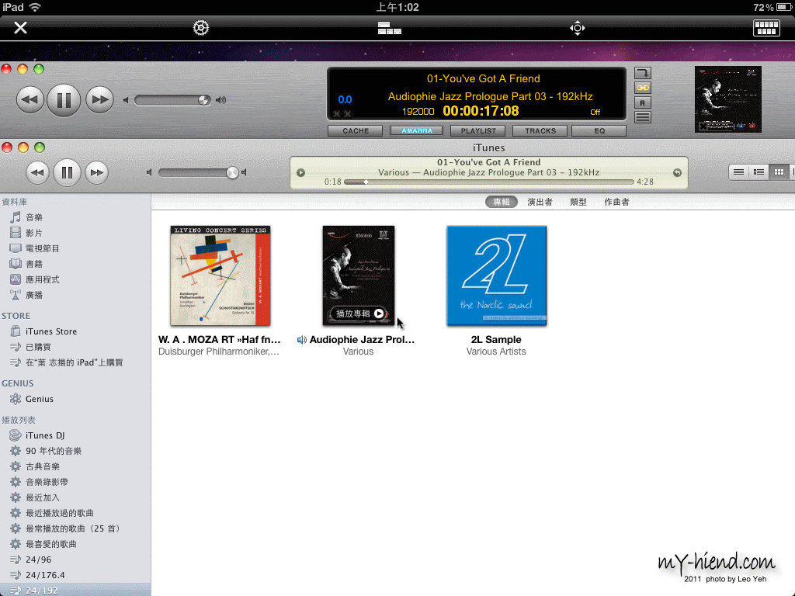This screenshot has height=596, width=795.
Task: Adjust the Amarra volume slider
Action: coord(172,100)
